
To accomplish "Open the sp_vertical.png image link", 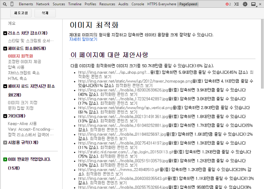I will [125, 108].
